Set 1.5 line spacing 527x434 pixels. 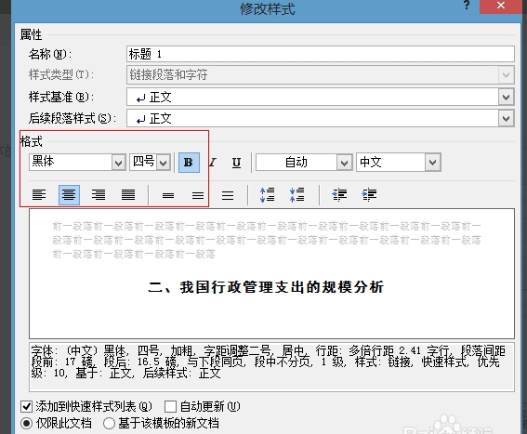point(198,195)
